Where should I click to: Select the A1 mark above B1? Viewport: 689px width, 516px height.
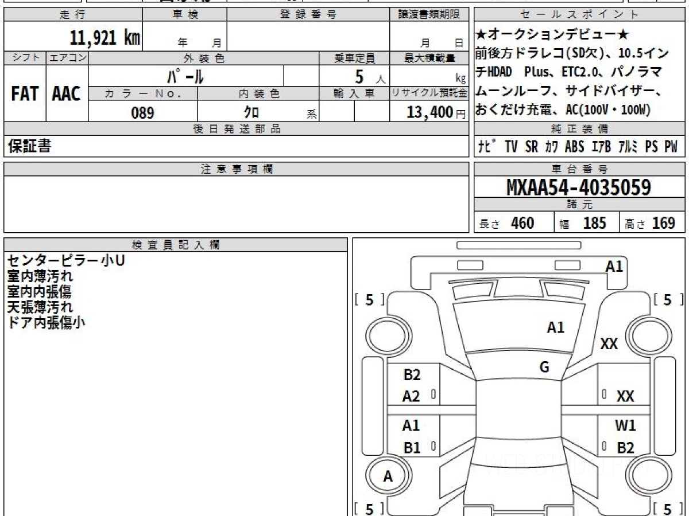coord(411,426)
